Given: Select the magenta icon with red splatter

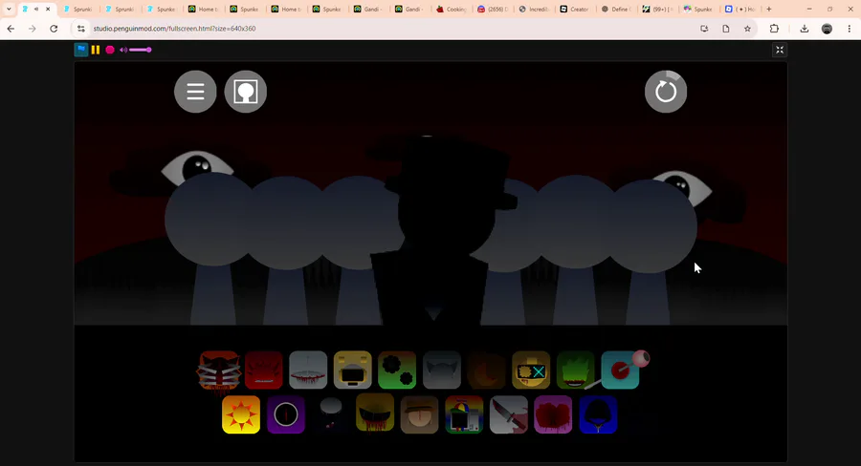Looking at the screenshot, I should coord(553,415).
